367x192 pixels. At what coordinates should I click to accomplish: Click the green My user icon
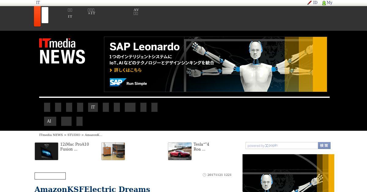pos(324,3)
